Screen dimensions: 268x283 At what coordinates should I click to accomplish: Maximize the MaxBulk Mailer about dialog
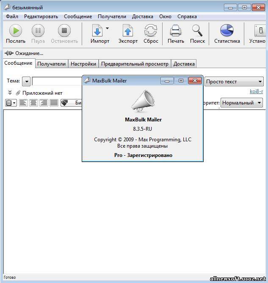click(x=181, y=81)
